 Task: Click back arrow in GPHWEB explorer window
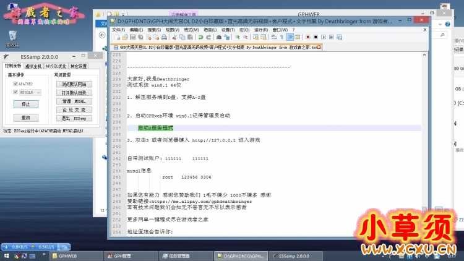102,35
